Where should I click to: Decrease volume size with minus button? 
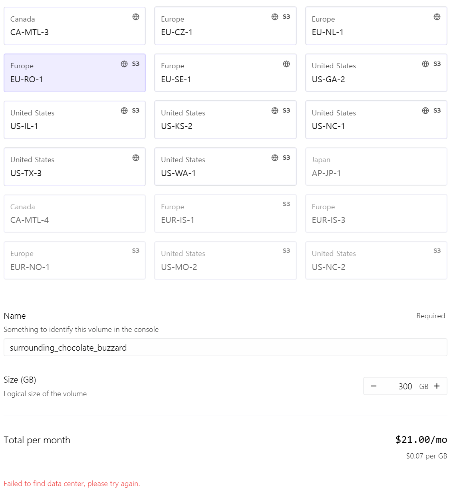coord(374,386)
